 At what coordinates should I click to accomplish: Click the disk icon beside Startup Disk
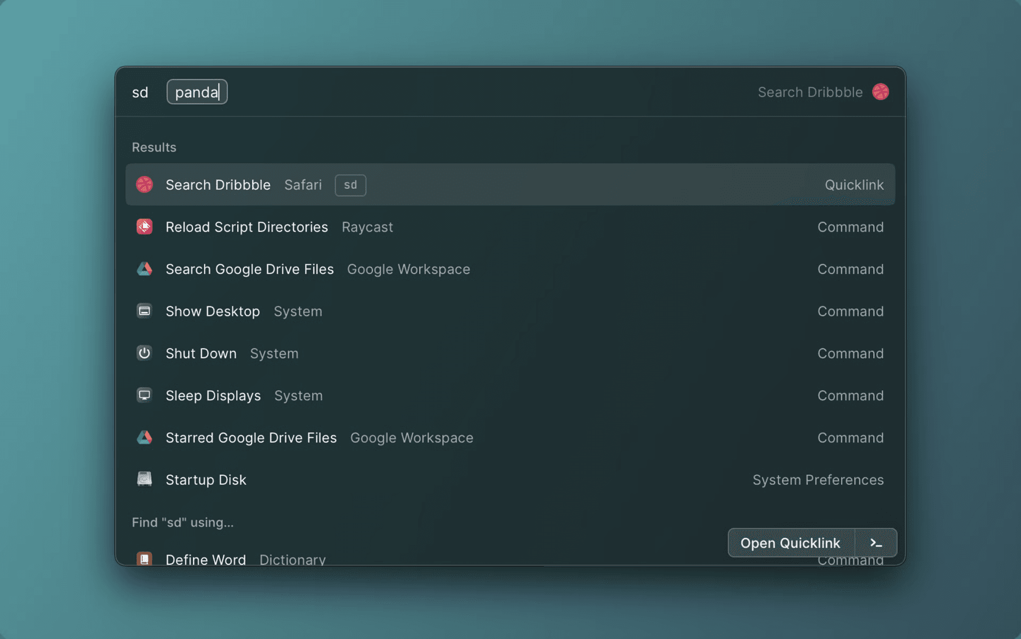tap(144, 479)
